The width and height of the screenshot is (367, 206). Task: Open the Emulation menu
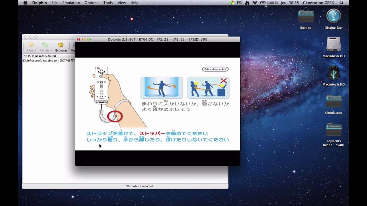71,3
